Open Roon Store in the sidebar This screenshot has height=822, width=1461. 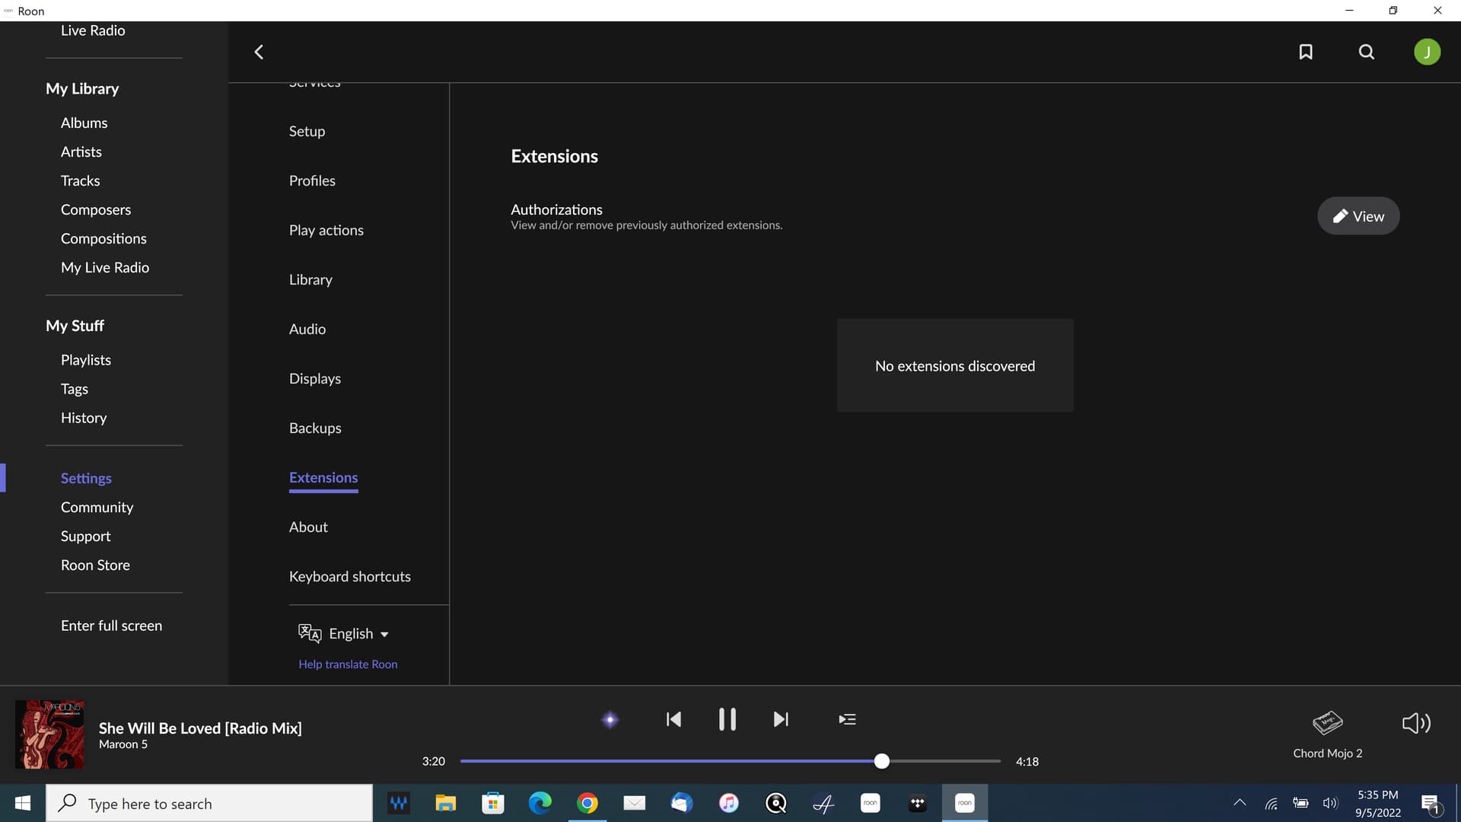[95, 565]
